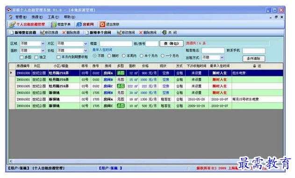Viewport: 295px width, 178px height.
Task: Tick the 独卫 checkbox
Action: [36, 57]
